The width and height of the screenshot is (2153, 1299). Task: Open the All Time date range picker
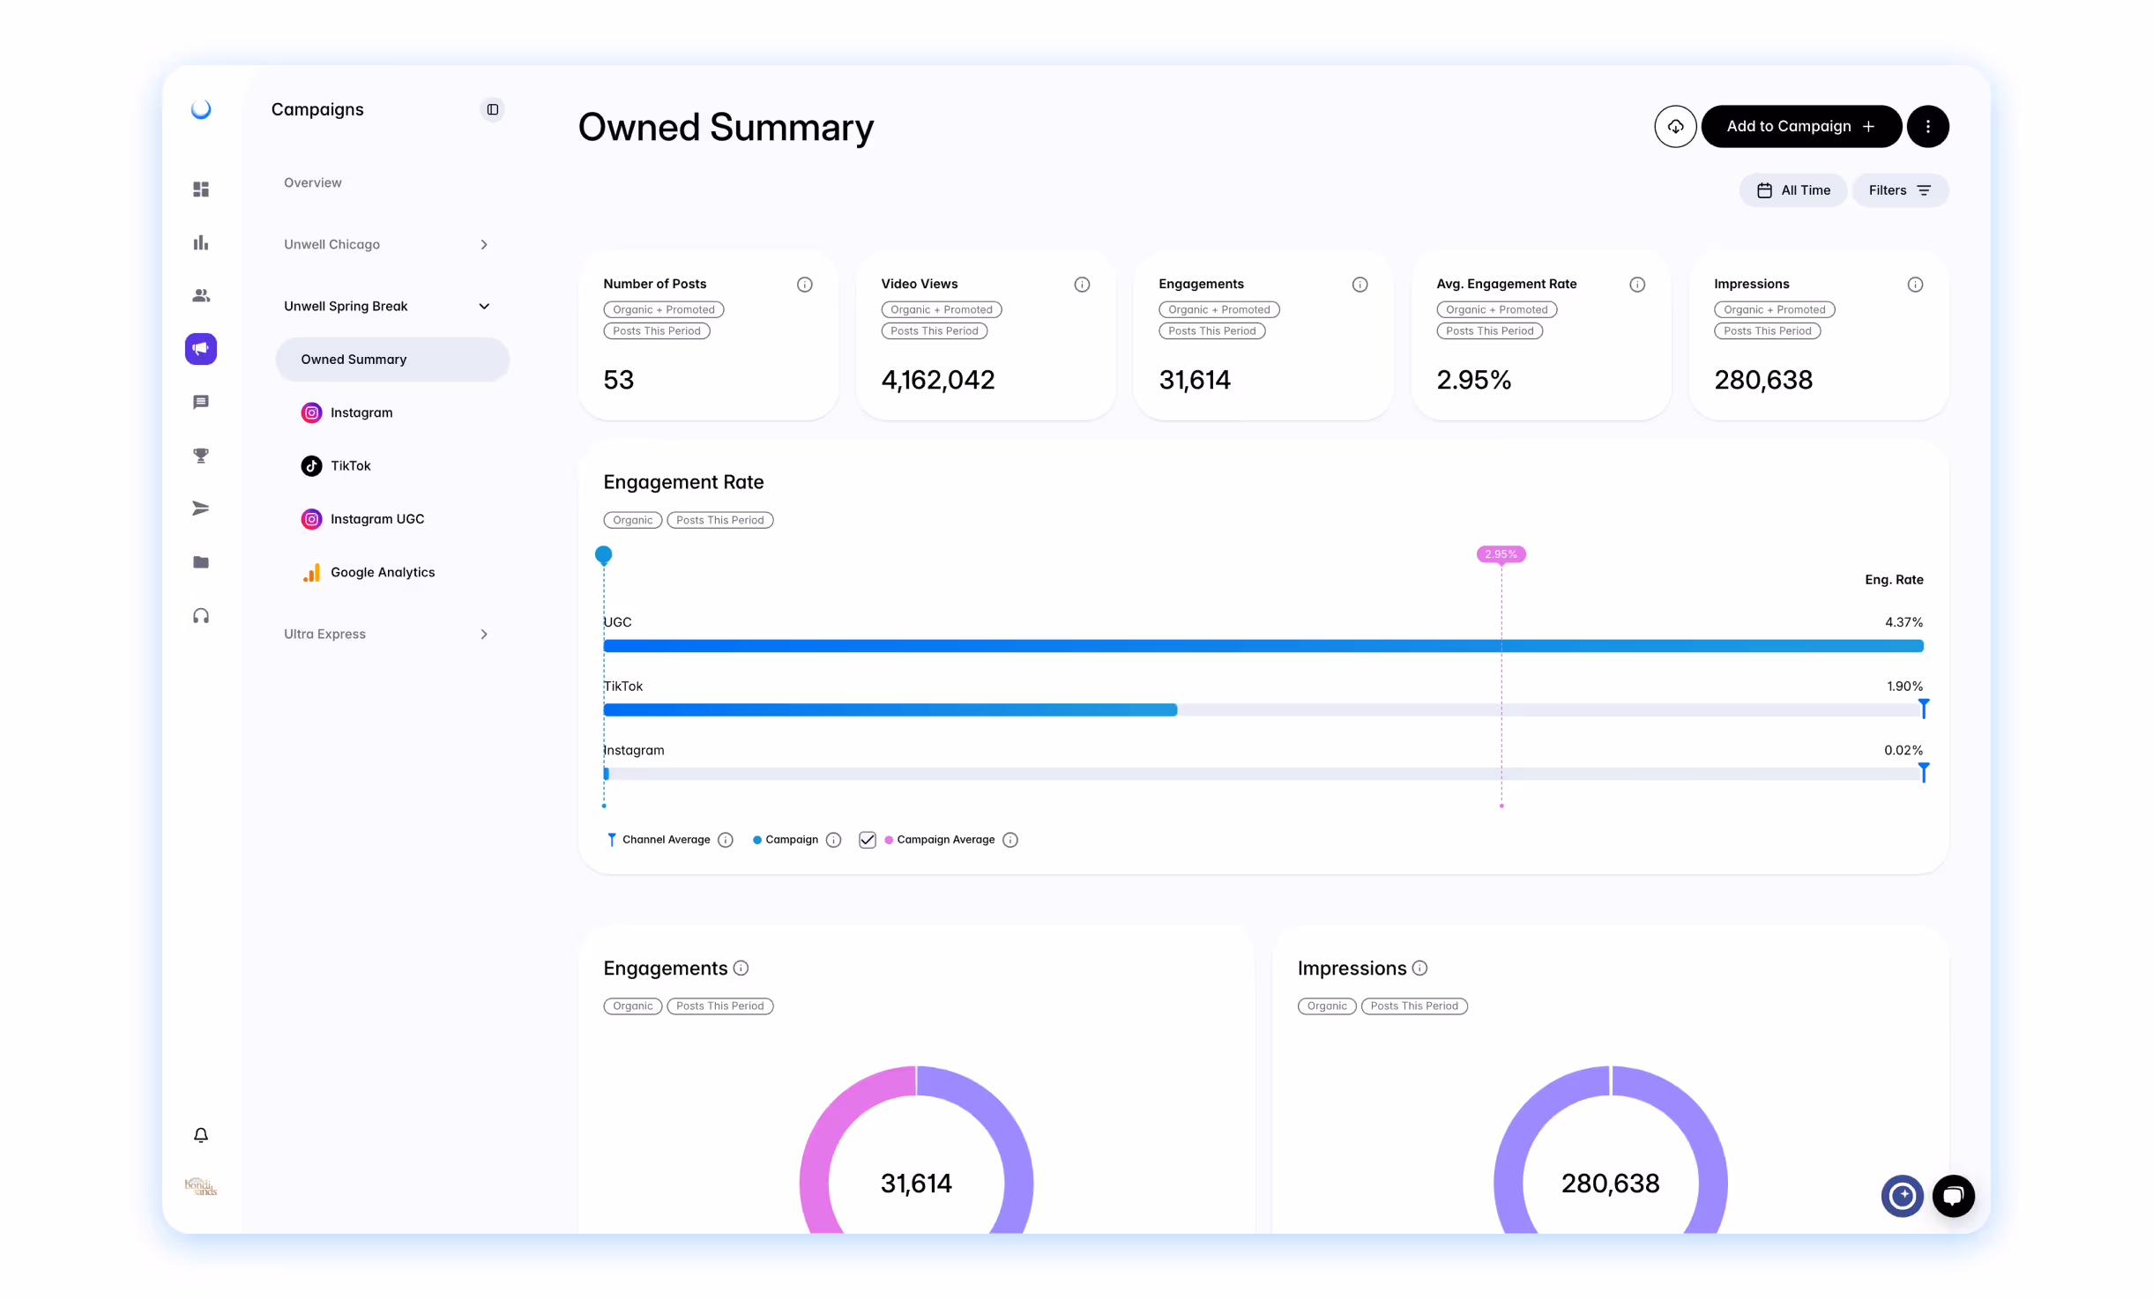click(1792, 190)
